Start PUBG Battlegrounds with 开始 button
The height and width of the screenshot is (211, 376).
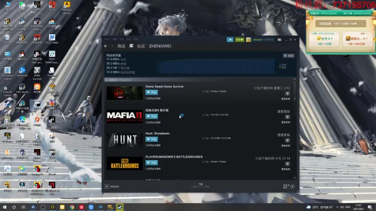(151, 163)
